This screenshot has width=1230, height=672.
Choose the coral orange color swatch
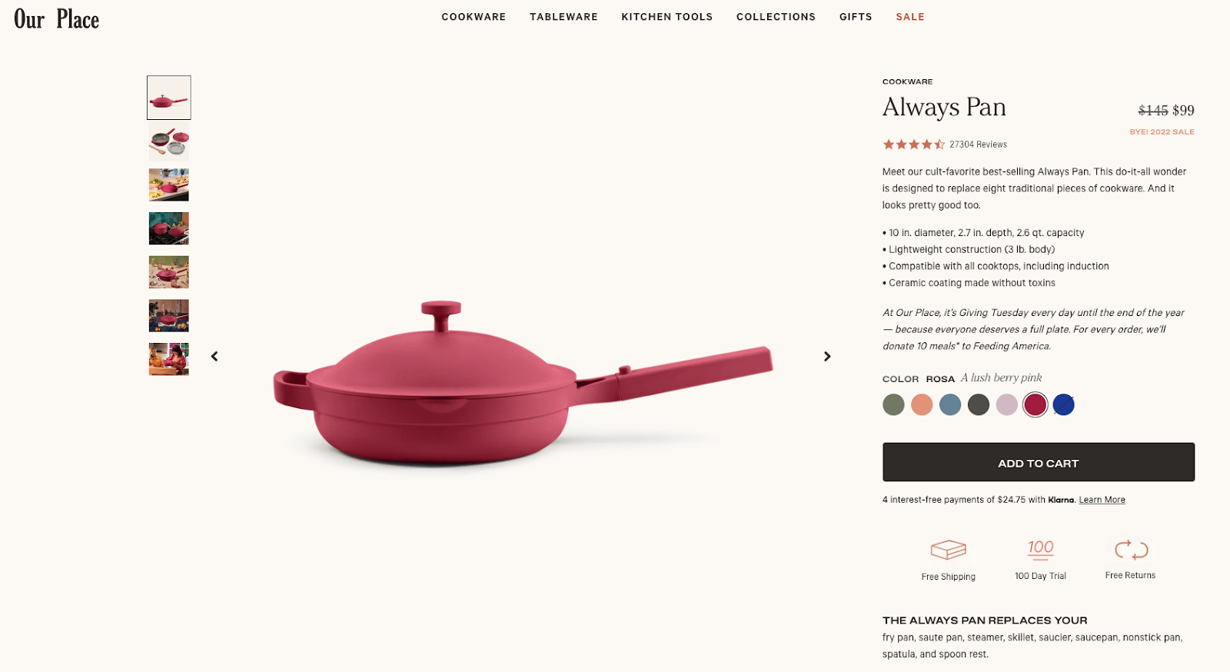pyautogui.click(x=922, y=404)
